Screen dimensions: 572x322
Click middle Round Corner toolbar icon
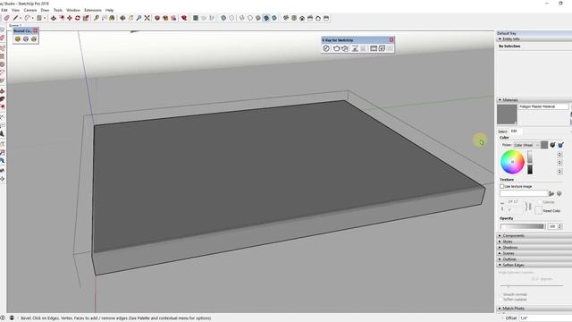26,38
